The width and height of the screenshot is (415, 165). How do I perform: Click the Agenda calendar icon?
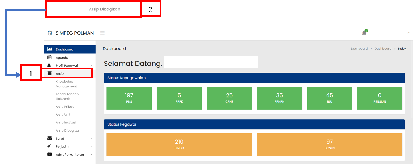click(49, 57)
